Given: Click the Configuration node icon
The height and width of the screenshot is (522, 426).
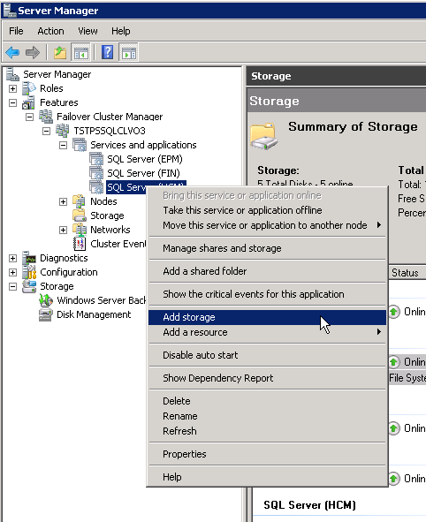Looking at the screenshot, I should [28, 272].
